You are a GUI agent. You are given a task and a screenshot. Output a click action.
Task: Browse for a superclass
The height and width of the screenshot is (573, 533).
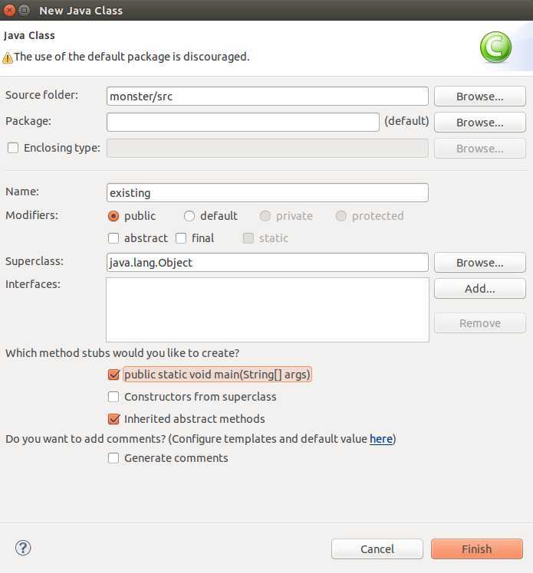click(479, 263)
